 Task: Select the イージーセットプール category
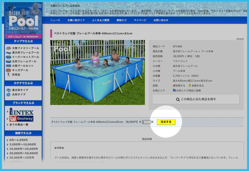[x=25, y=57]
